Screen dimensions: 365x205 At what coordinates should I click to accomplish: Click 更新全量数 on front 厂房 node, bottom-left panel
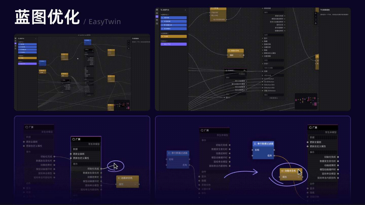79,154
